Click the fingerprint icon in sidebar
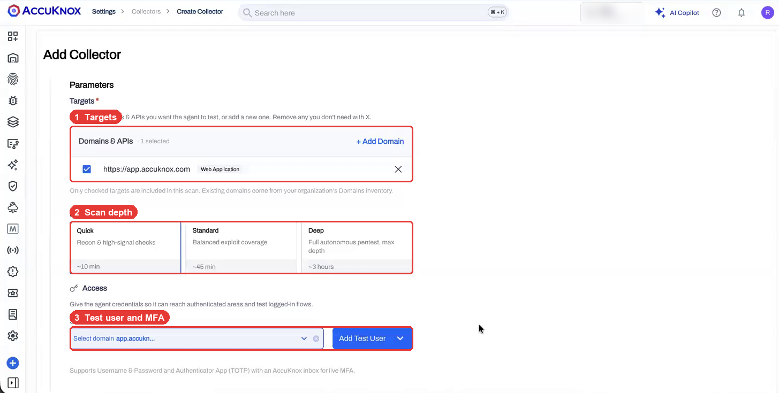The height and width of the screenshot is (393, 779). click(13, 79)
